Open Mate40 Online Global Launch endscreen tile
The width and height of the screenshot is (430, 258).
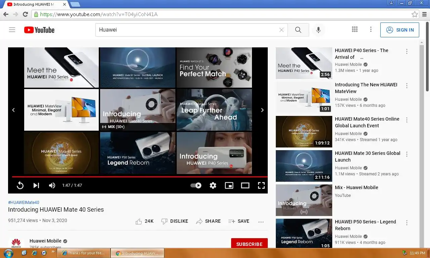[x=61, y=153]
